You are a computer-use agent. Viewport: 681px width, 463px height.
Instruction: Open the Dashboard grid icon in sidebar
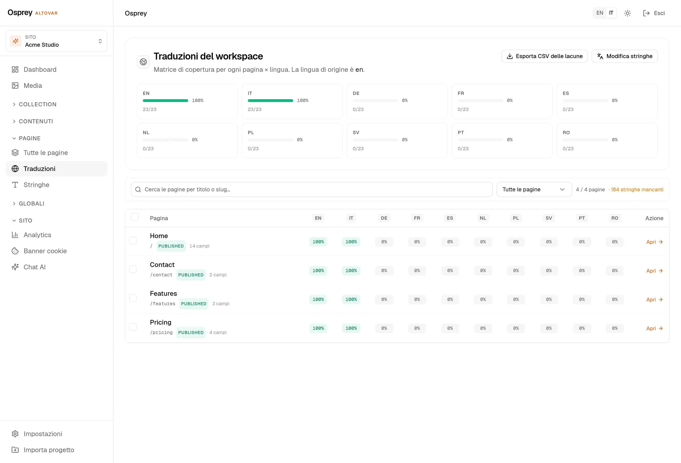coord(15,69)
